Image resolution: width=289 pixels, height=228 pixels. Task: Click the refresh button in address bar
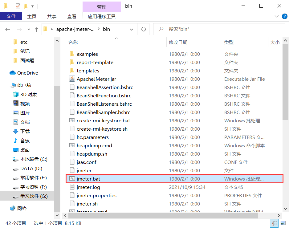pos(143,29)
